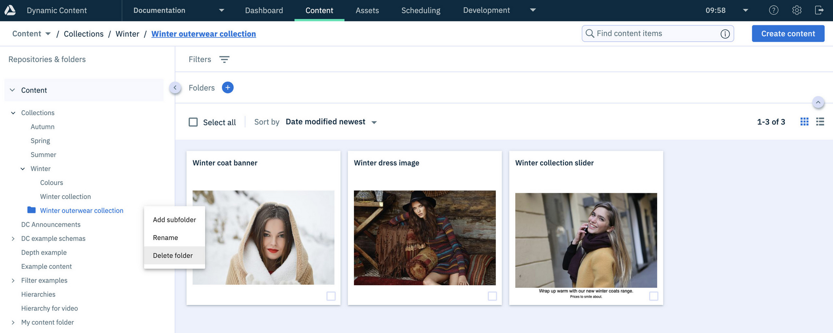Image resolution: width=833 pixels, height=333 pixels.
Task: Select the Winter collection slider card checkbox
Action: point(654,296)
